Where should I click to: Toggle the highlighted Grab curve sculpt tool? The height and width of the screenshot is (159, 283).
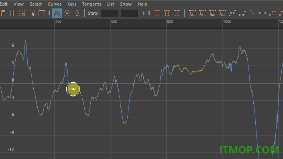(57, 13)
